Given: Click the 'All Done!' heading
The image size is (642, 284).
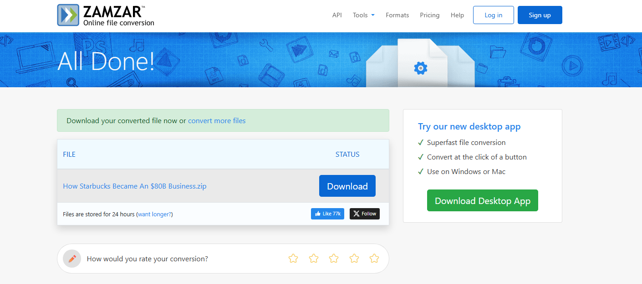Looking at the screenshot, I should point(106,61).
